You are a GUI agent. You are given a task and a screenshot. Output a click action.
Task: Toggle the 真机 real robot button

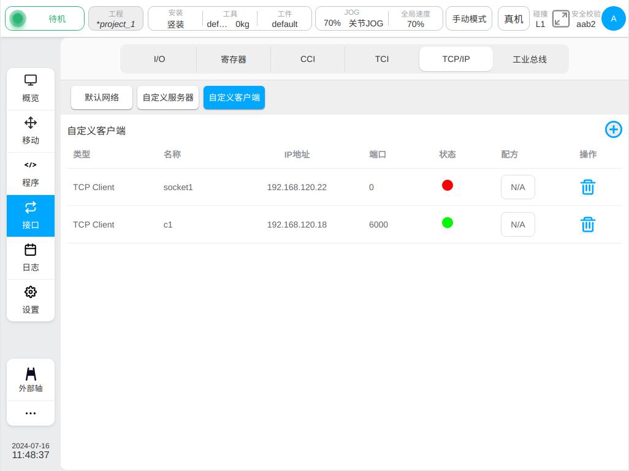513,19
